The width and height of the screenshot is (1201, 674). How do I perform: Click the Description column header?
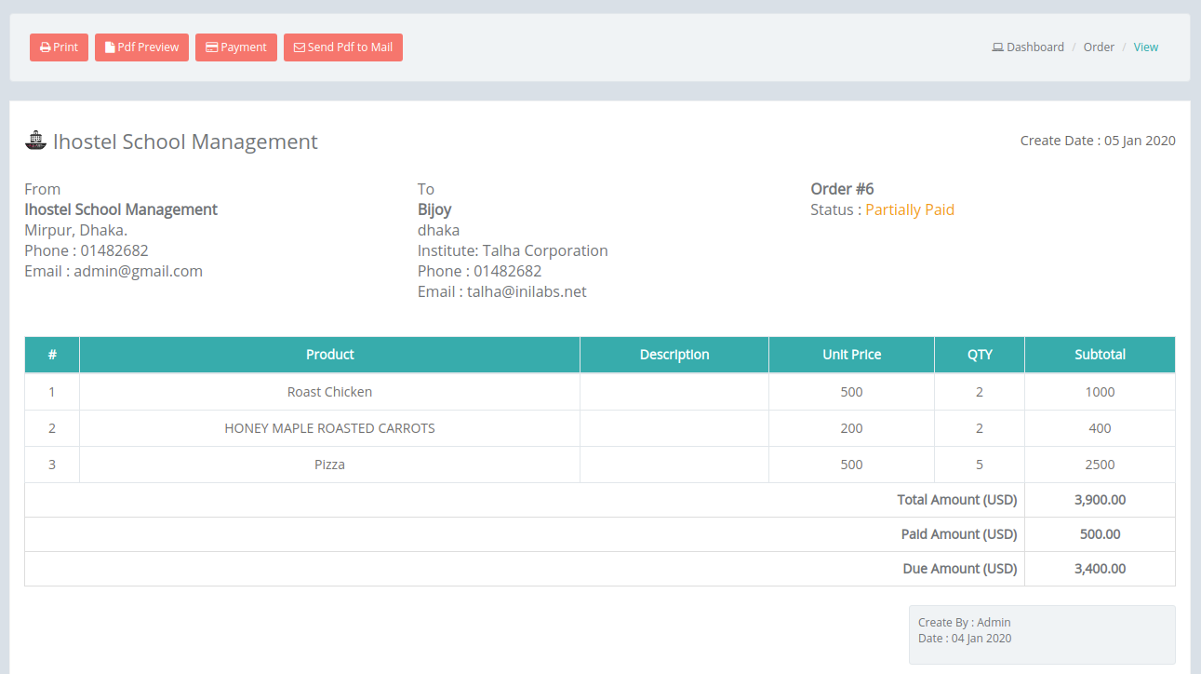tap(674, 355)
